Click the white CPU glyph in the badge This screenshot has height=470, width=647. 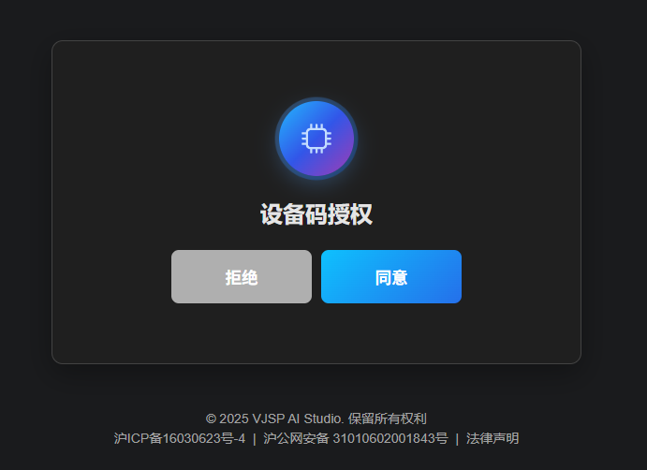coord(316,139)
